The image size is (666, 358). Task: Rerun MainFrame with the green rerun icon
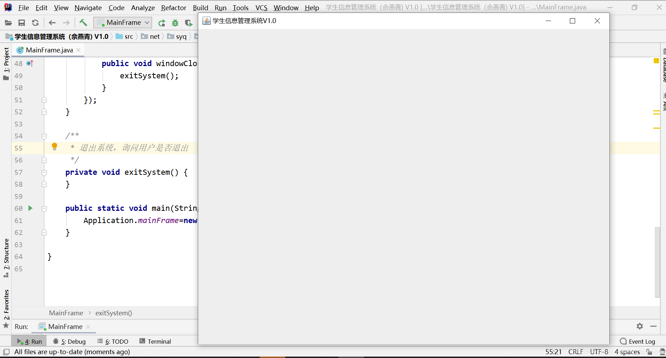point(162,23)
